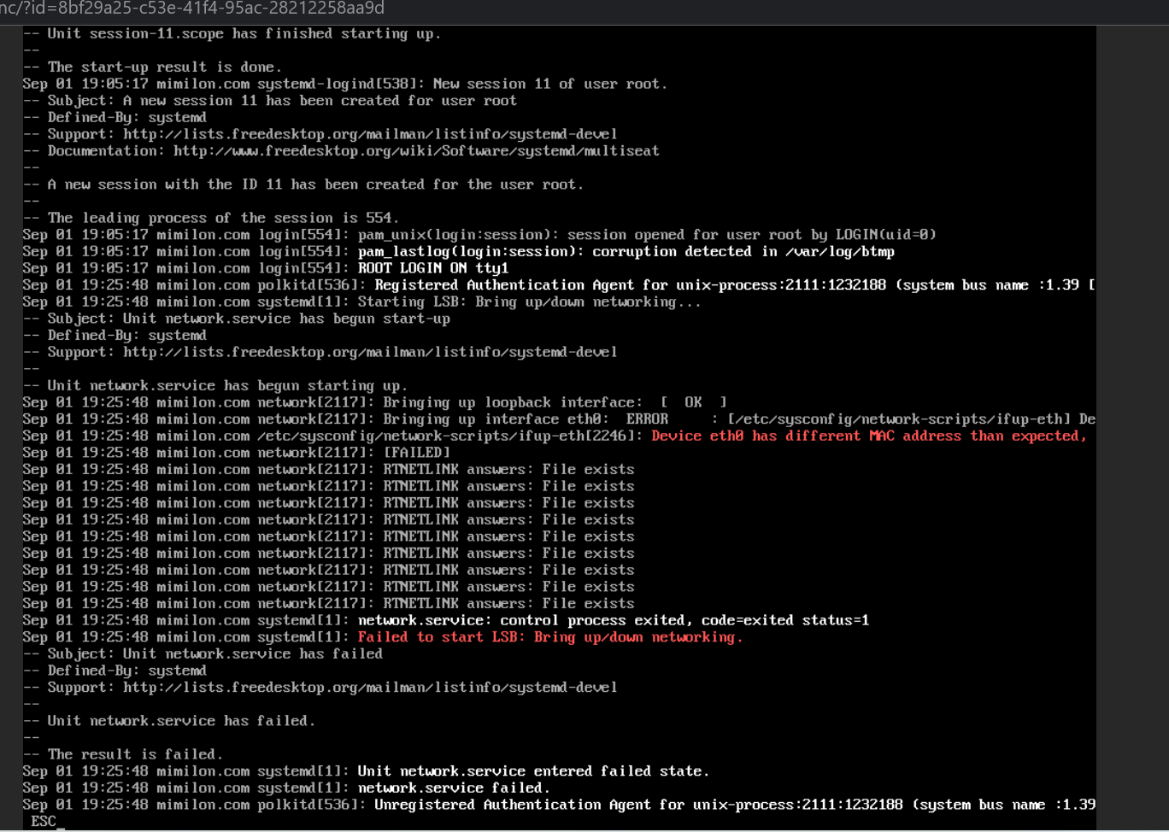Screen dimensions: 1169x832
Task: Click 'The leading process of the session is 554' line
Action: 211,218
